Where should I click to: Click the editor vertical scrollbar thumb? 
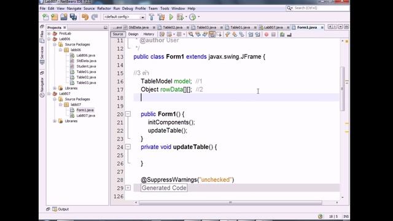[343, 88]
